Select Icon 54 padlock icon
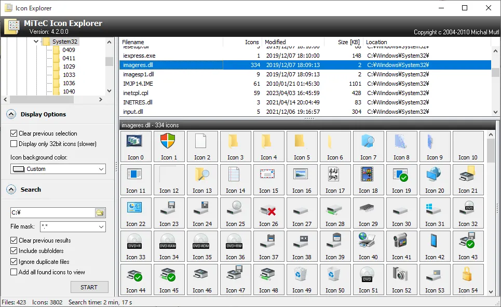501x307 pixels. point(468,279)
